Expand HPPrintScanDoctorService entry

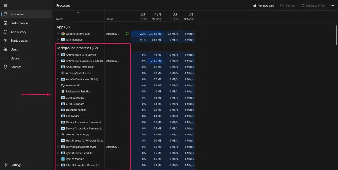tap(58, 147)
